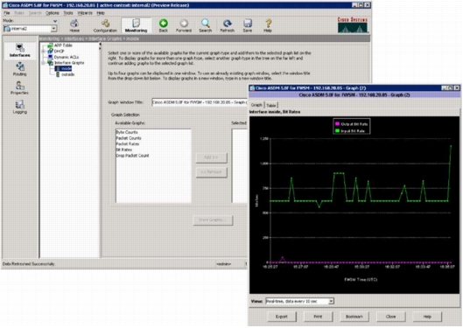Click the Graph Window Title input field

point(200,102)
